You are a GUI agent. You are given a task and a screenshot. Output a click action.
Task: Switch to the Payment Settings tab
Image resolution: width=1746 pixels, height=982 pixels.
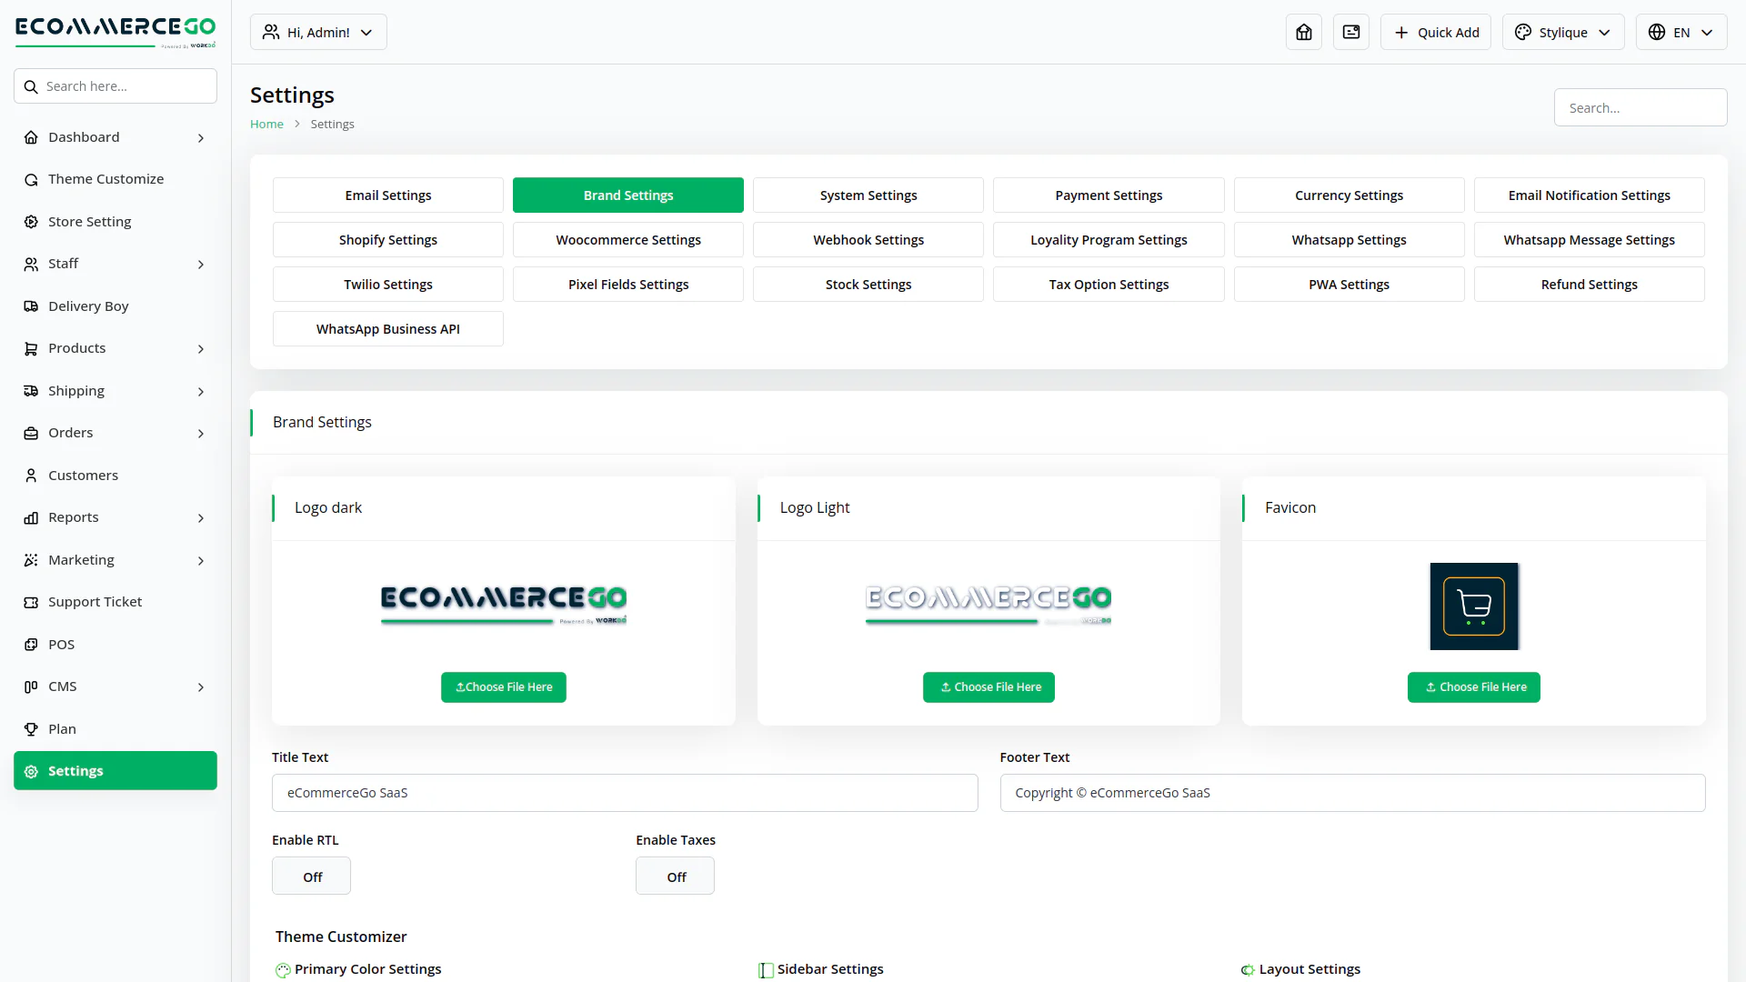(1108, 195)
